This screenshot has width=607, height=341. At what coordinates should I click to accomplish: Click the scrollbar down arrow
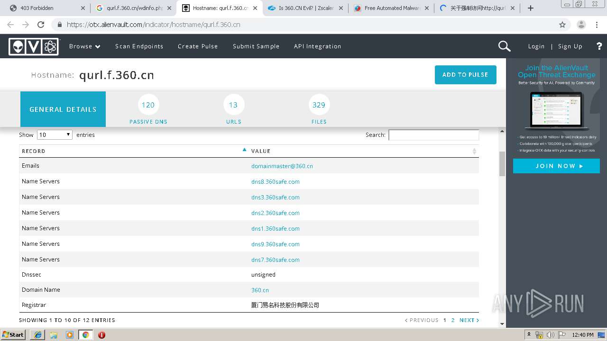click(502, 324)
